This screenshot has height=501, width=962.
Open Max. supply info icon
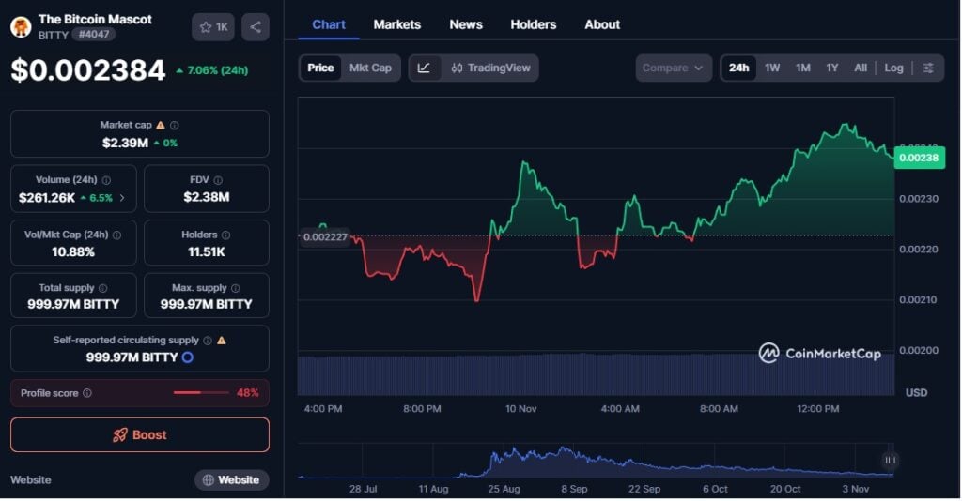click(236, 288)
